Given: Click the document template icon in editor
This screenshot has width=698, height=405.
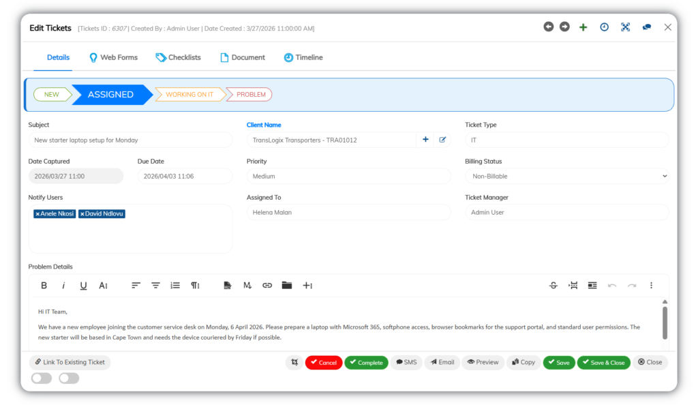Looking at the screenshot, I should click(x=228, y=286).
